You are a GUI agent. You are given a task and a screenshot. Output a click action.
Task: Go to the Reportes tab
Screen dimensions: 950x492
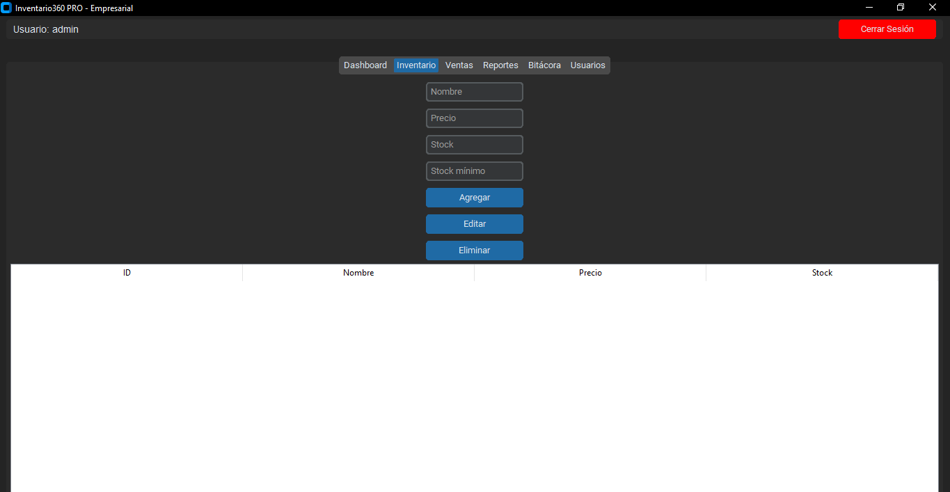[500, 65]
